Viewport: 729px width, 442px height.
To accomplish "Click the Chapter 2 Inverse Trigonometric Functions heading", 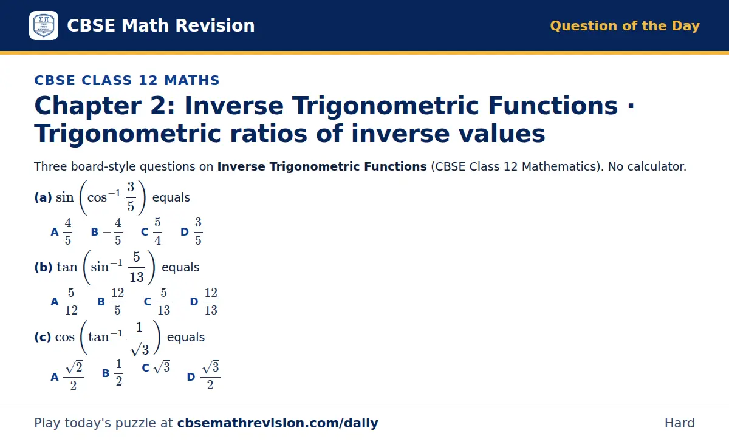I will [x=335, y=120].
